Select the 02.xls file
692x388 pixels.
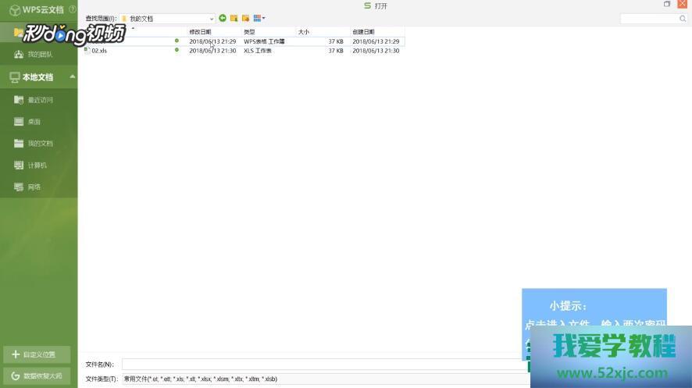point(99,51)
